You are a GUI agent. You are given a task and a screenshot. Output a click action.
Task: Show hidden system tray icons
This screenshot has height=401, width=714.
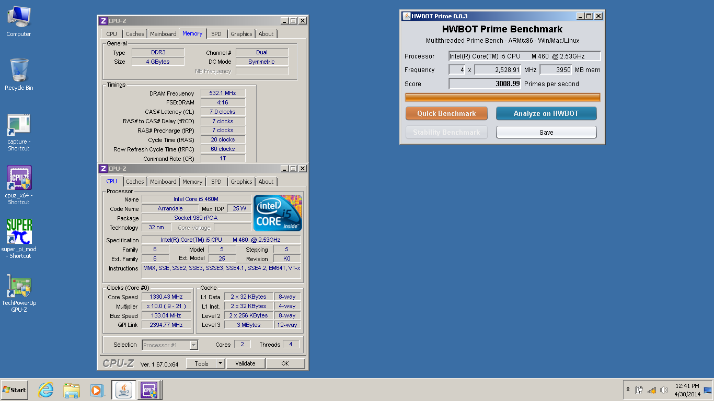point(628,390)
